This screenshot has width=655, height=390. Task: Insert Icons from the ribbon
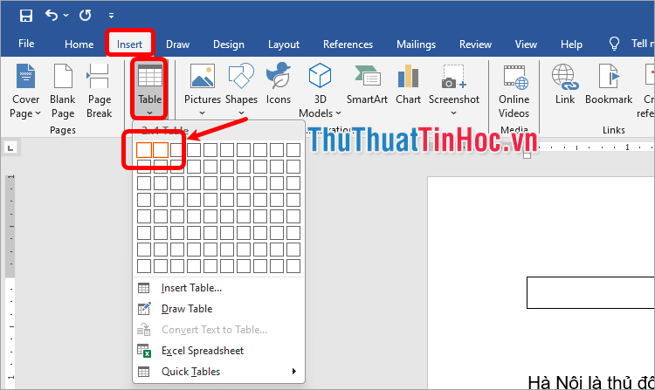(x=279, y=84)
